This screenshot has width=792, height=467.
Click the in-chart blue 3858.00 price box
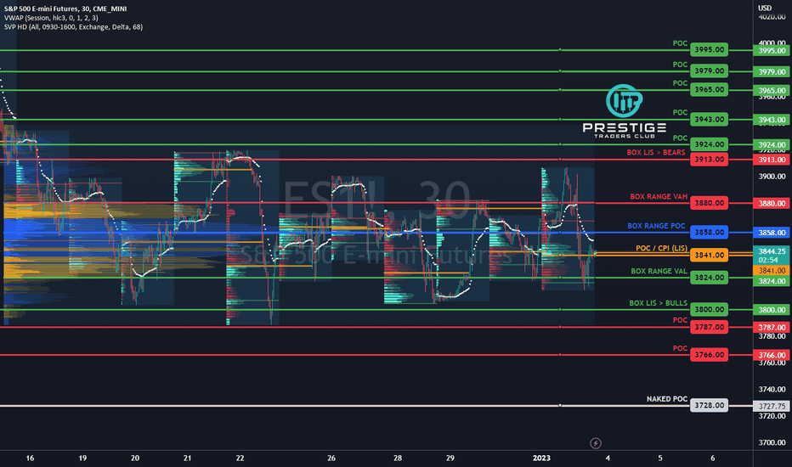(710, 233)
